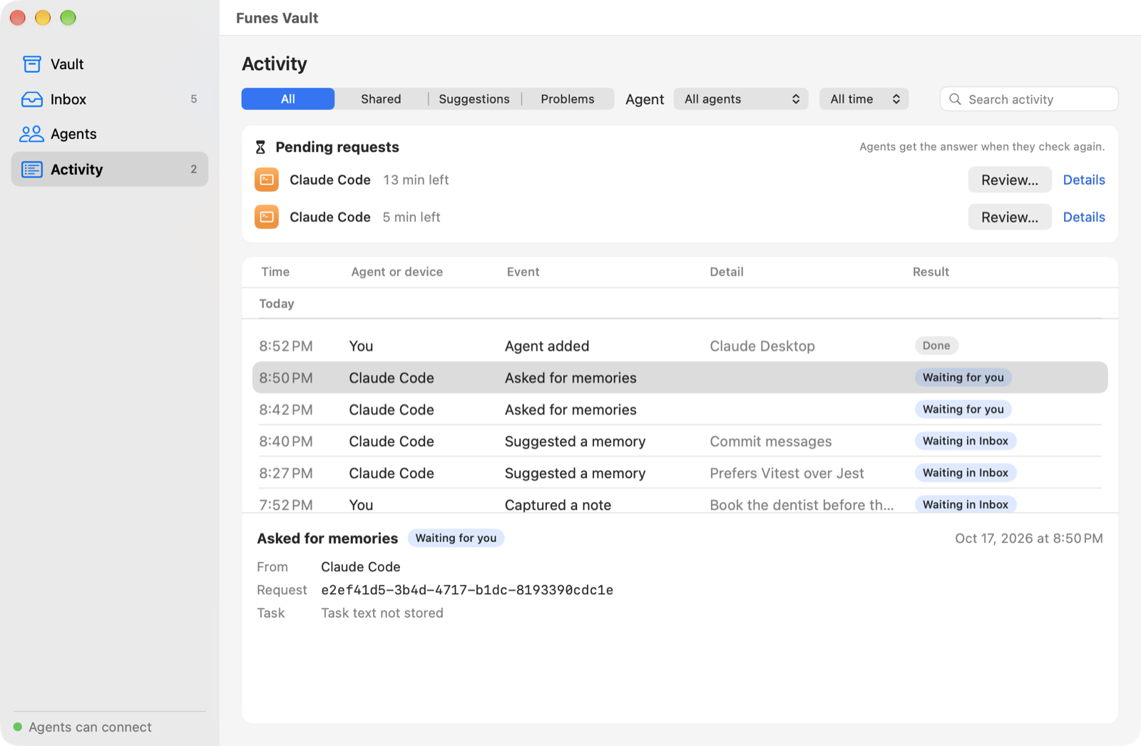Switch to the All filter tab
Image resolution: width=1141 pixels, height=746 pixels.
(288, 99)
